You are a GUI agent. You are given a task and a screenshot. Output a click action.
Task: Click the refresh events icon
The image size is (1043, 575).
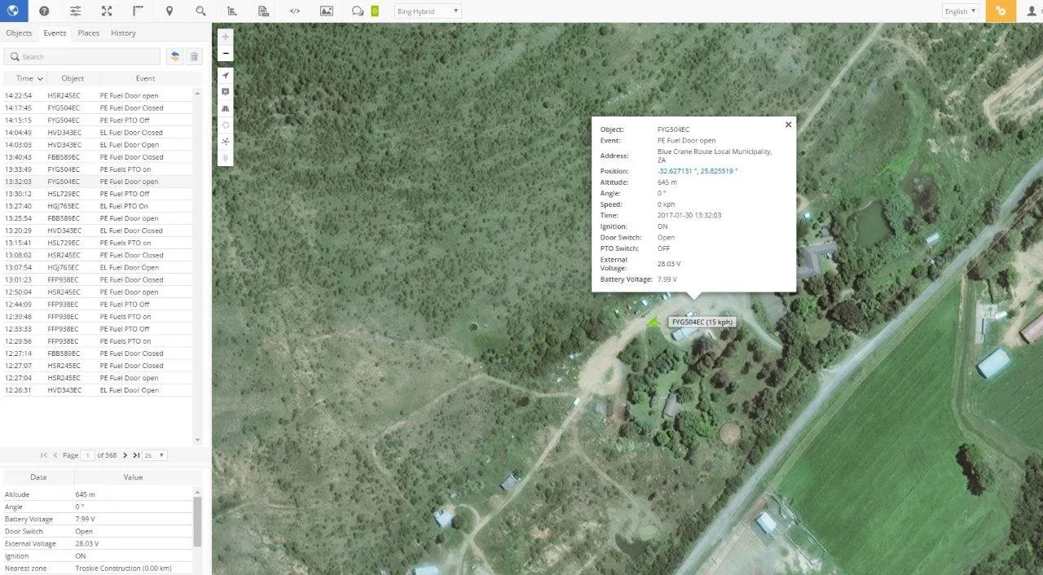[174, 56]
